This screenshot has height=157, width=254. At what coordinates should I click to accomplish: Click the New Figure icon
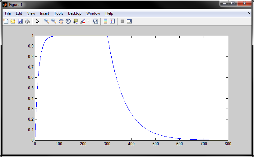coord(6,21)
